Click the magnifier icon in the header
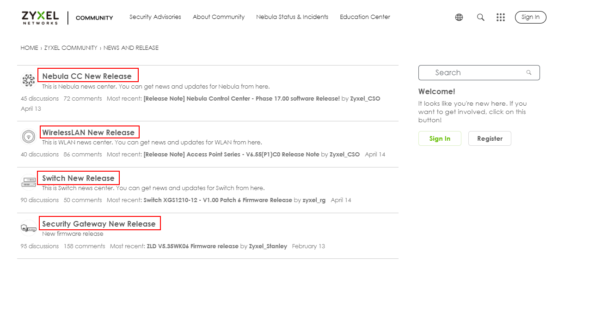Image resolution: width=589 pixels, height=311 pixels. (481, 17)
